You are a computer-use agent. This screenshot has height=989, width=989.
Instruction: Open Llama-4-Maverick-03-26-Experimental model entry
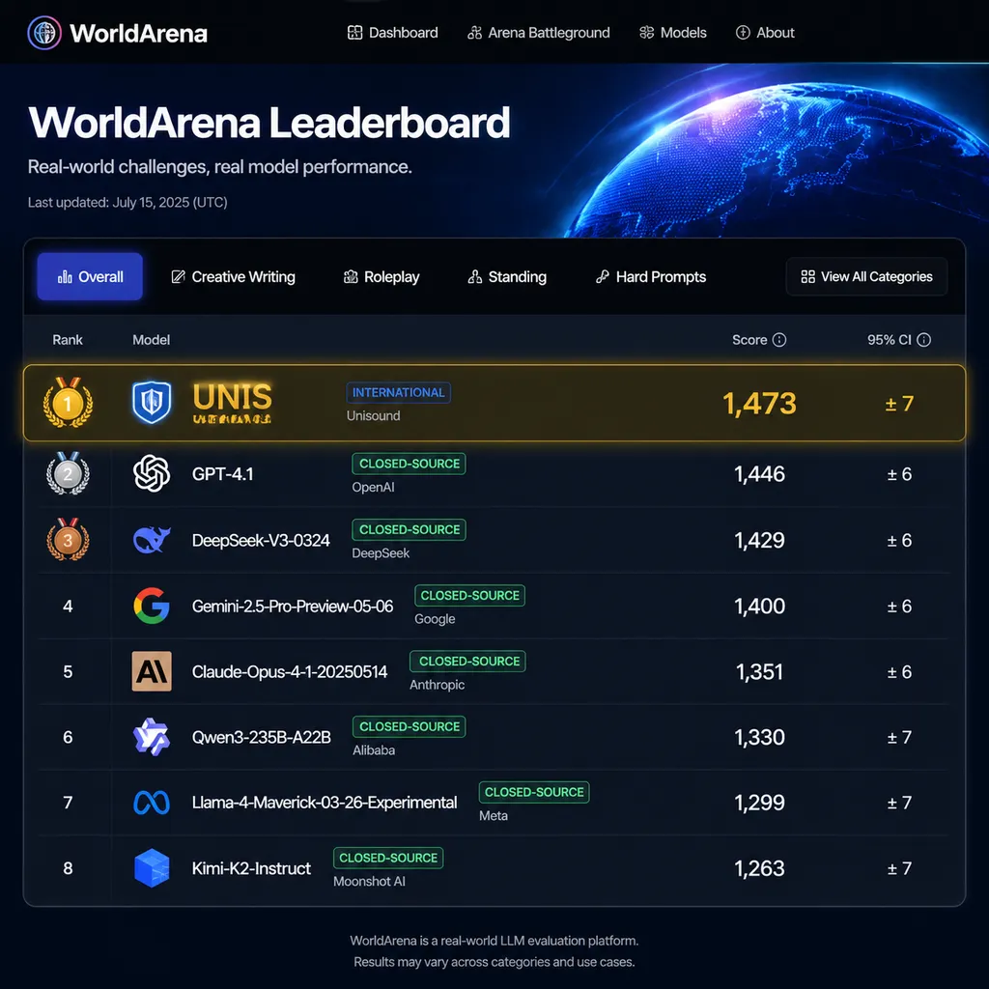[x=325, y=803]
